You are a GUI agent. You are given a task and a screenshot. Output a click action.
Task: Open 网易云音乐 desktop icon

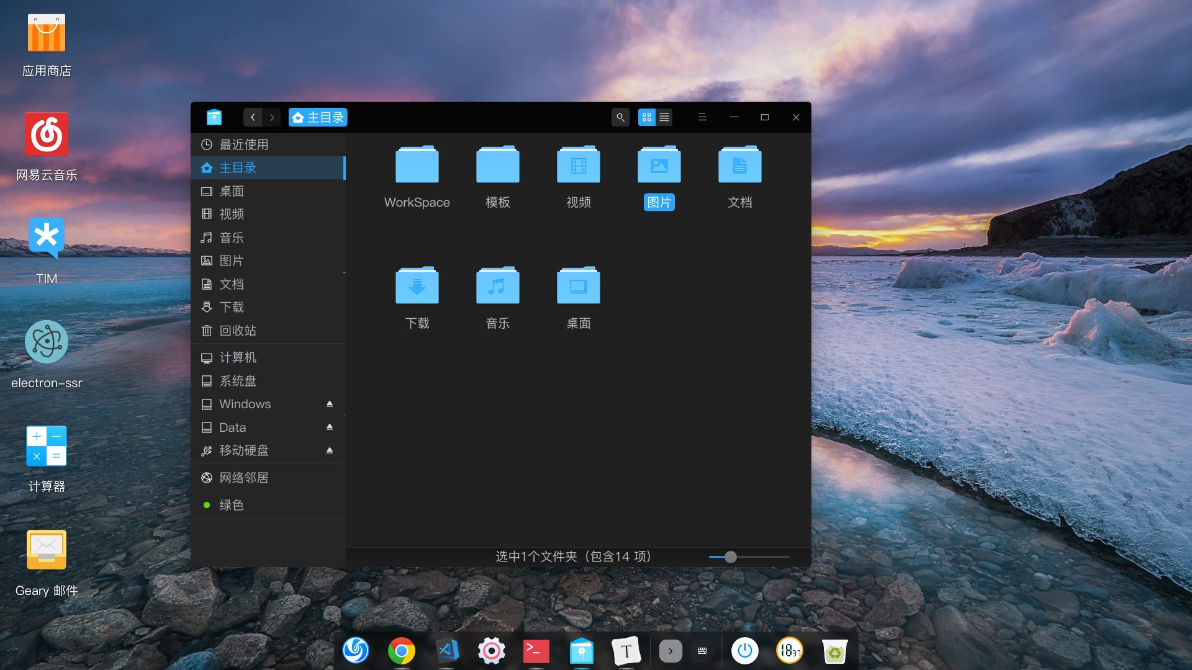tap(47, 148)
